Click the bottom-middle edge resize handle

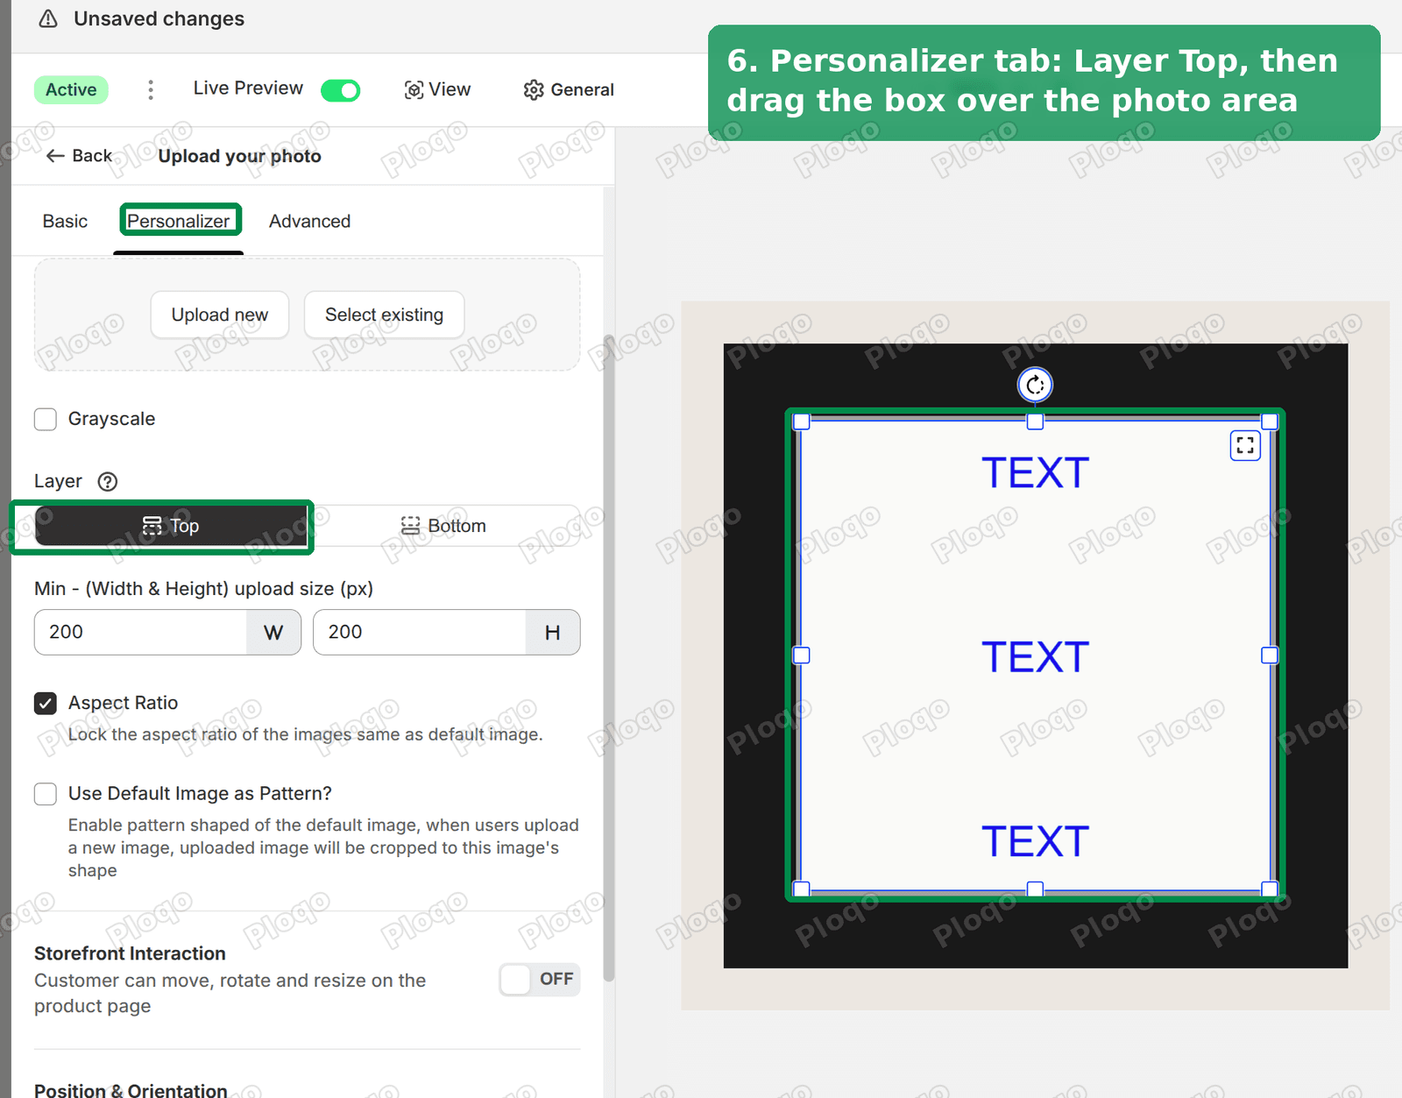tap(1035, 889)
